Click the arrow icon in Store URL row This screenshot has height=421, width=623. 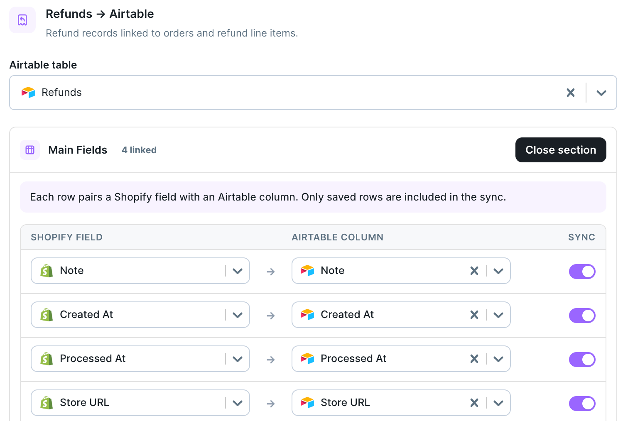[x=271, y=404]
